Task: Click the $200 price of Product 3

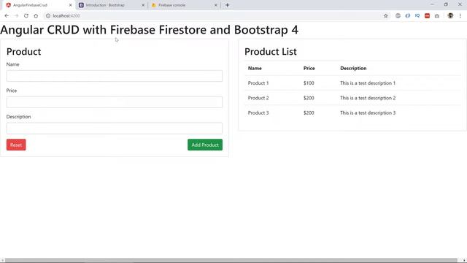Action: (309, 113)
